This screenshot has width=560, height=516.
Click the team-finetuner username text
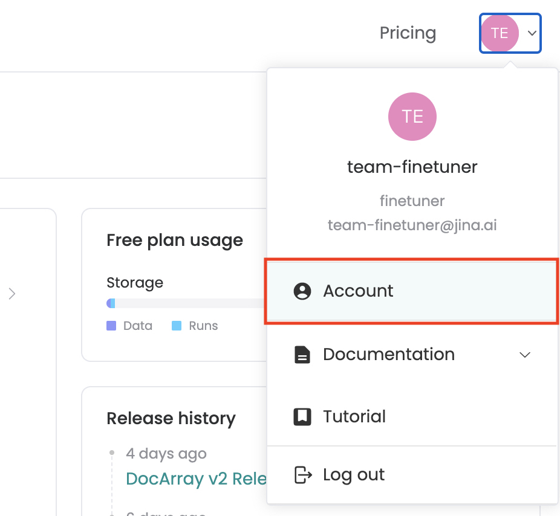412,167
